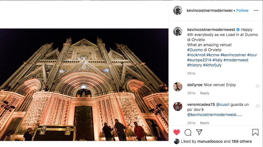Open the comment speech bubble icon
The image size is (263, 147).
188,132
